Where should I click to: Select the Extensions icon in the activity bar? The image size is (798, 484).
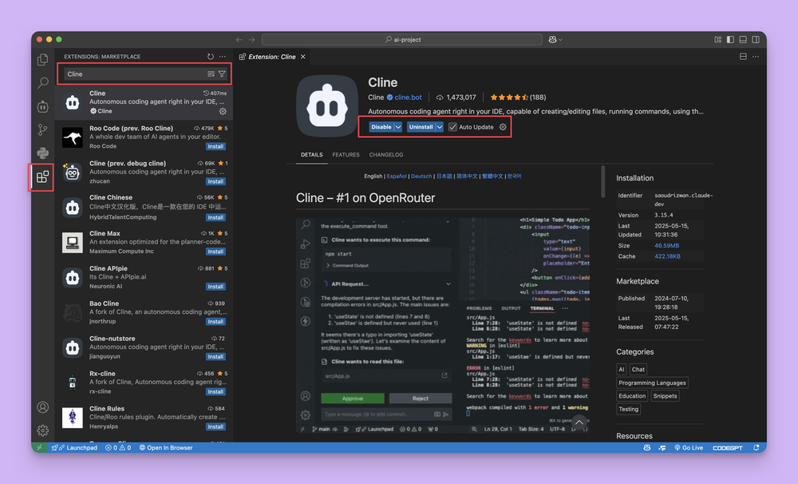point(41,177)
